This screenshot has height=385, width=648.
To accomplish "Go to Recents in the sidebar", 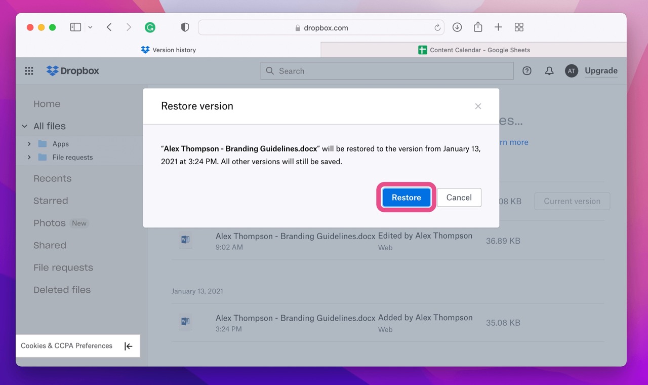I will (x=53, y=179).
